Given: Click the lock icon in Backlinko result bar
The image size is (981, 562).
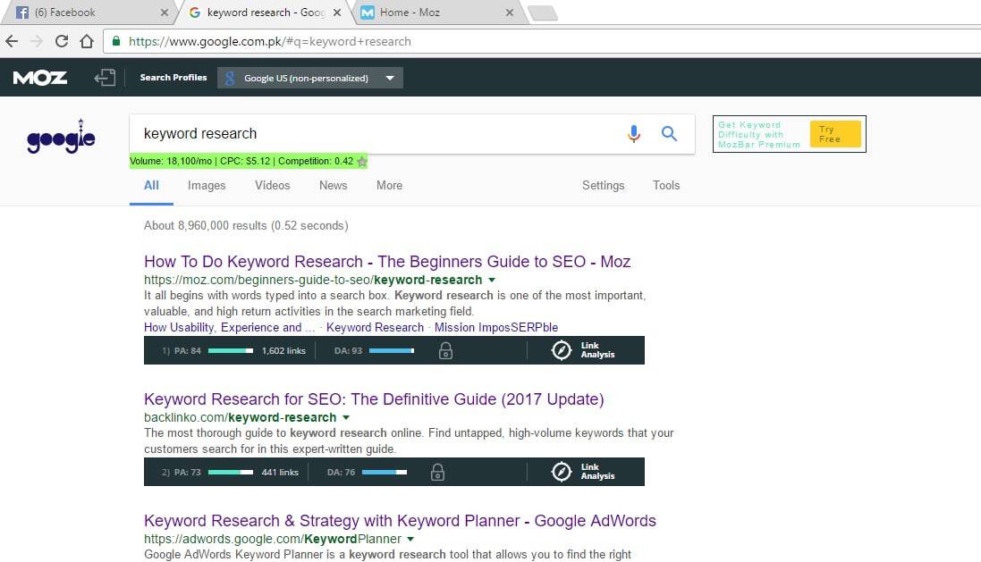Looking at the screenshot, I should (x=437, y=472).
